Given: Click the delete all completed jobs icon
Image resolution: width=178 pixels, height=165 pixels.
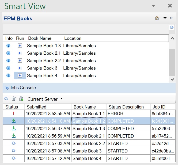Looking at the screenshot, I should tap(21, 99).
